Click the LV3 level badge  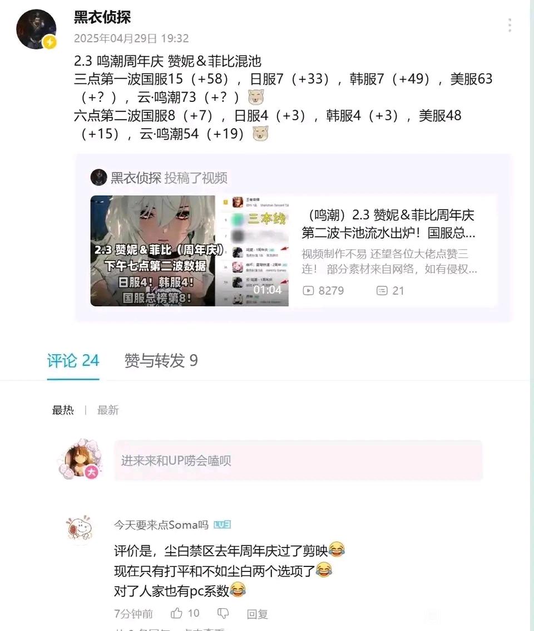click(x=222, y=525)
